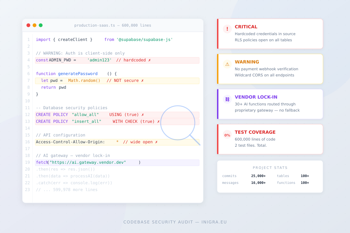Click the yellow traffic light button
This screenshot has width=350, height=233.
point(35,25)
